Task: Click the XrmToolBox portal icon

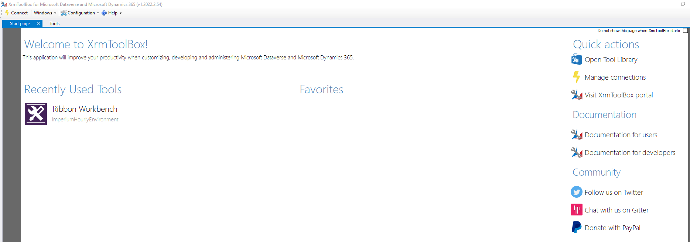Action: tap(576, 95)
